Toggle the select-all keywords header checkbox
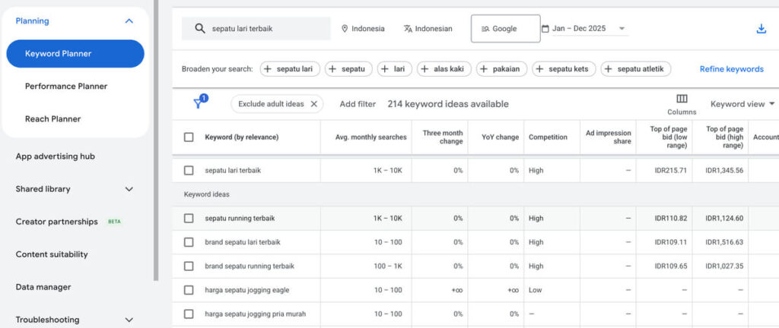Image resolution: width=779 pixels, height=328 pixels. click(189, 137)
